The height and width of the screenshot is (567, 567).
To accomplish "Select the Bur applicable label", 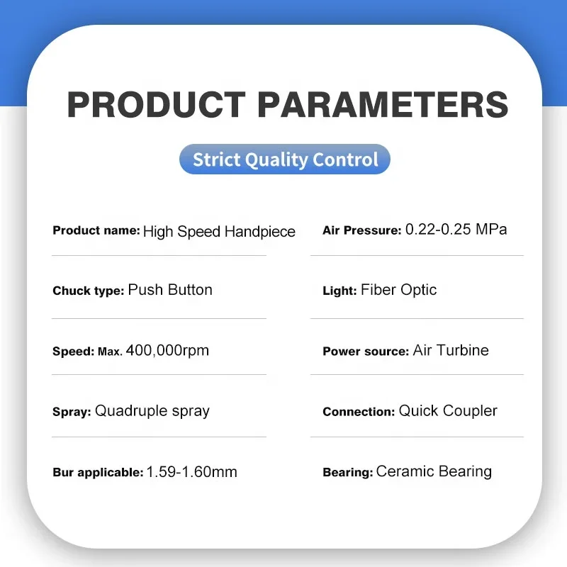I will [x=98, y=473].
